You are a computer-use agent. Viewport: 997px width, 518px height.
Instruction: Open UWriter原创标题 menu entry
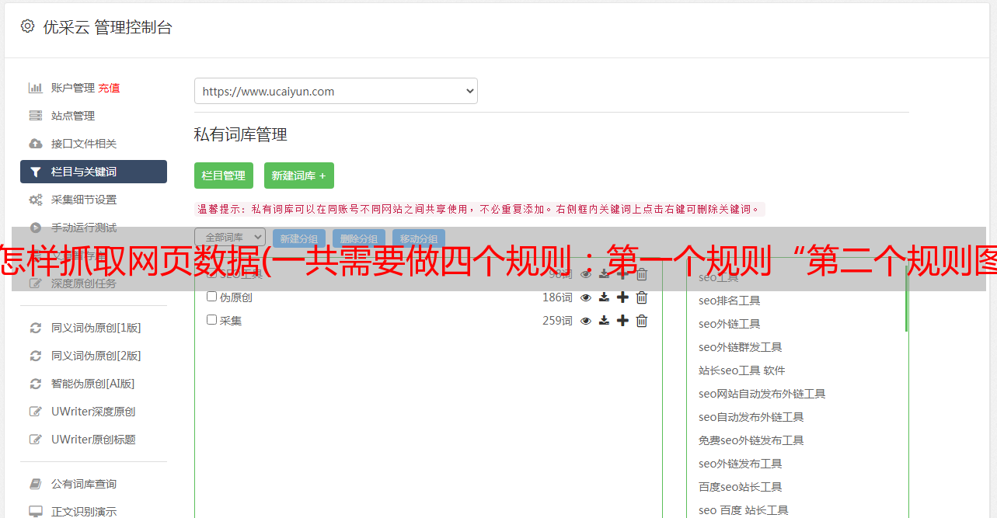(93, 440)
